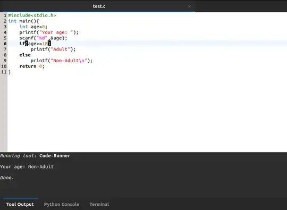Select the test.c document tab
The height and width of the screenshot is (210, 287).
(99, 6)
